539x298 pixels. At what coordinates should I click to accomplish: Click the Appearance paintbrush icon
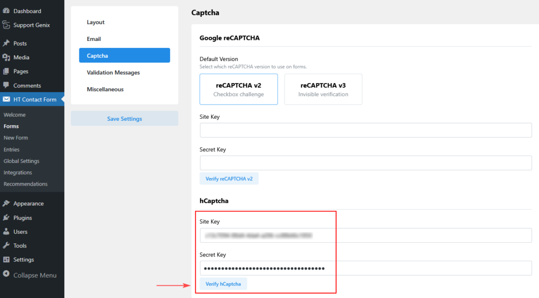[x=6, y=203]
